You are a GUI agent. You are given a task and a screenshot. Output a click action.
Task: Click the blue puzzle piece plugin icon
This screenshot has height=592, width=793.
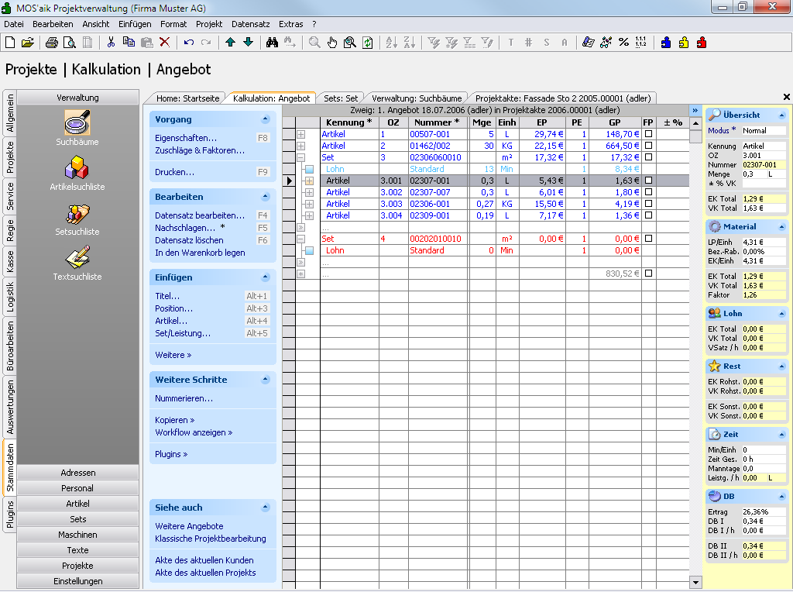[x=665, y=43]
